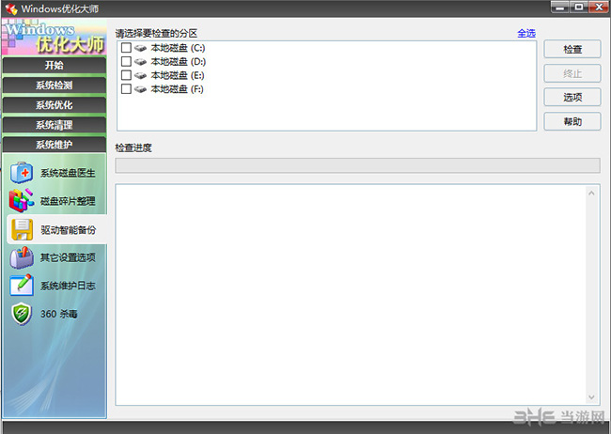Enable the 本地磁盘 (F:) checkbox
This screenshot has width=611, height=434.
coord(126,89)
